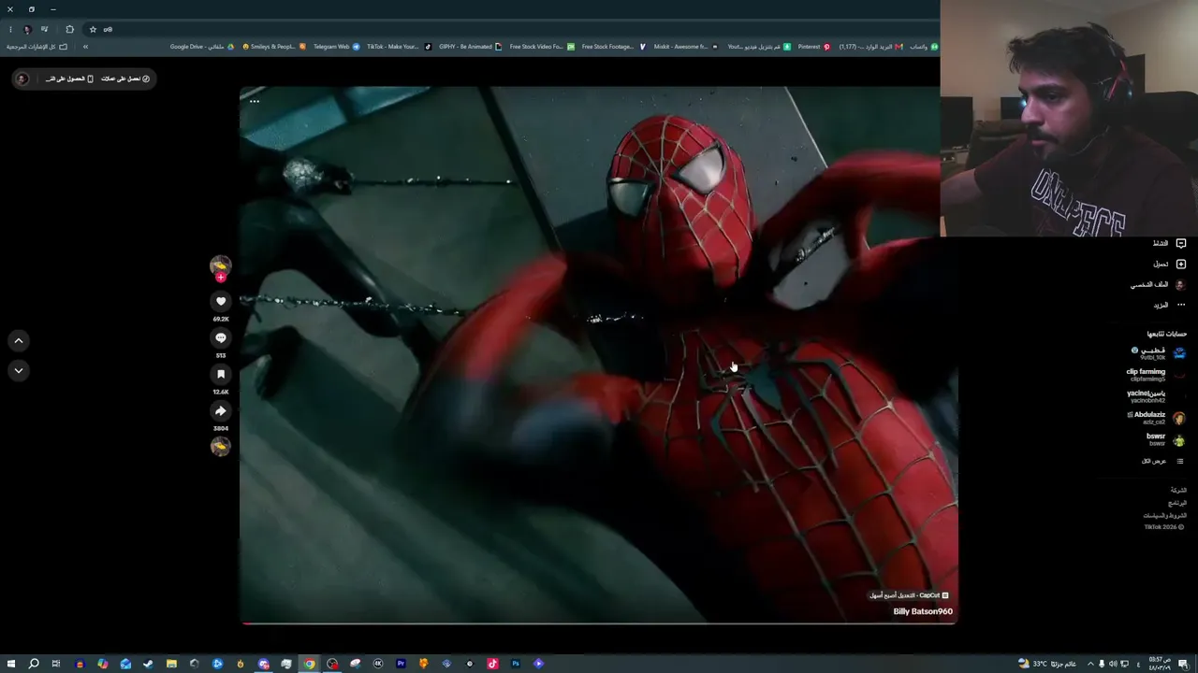Go to the previous video with up arrow

[19, 341]
